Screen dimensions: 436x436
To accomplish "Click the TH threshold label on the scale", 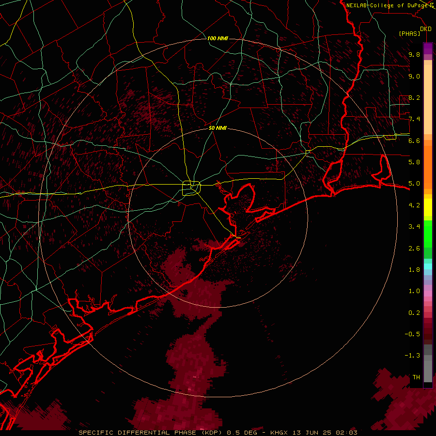I will coord(416,377).
